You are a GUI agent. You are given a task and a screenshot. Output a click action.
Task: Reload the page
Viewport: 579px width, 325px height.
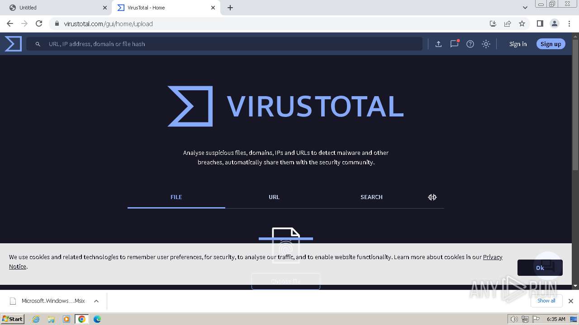(39, 23)
